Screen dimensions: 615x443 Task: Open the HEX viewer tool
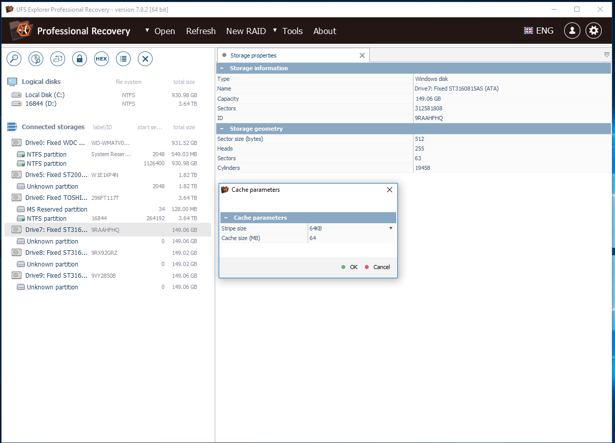[101, 59]
